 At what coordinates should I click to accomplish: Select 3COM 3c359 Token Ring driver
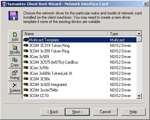tap(80, 51)
